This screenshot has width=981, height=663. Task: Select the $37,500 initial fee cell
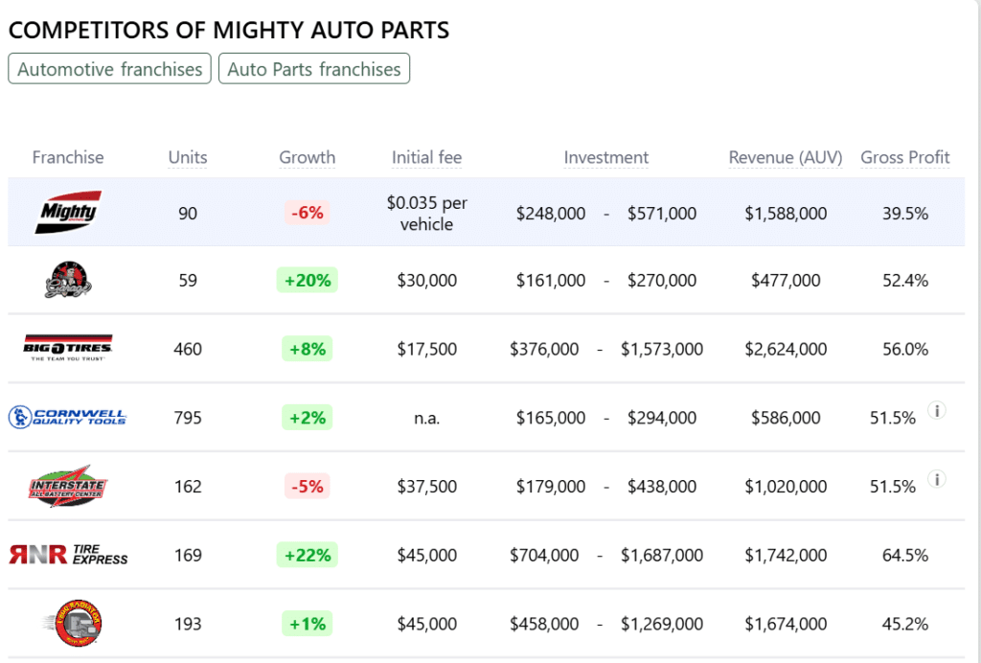[426, 487]
